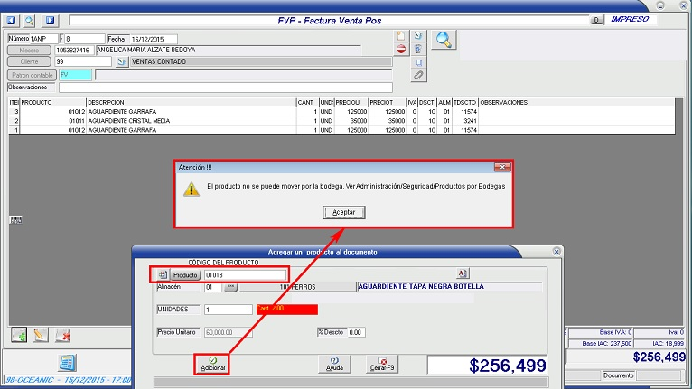The height and width of the screenshot is (389, 692).
Task: Go to next record arrow
Action: [50, 20]
